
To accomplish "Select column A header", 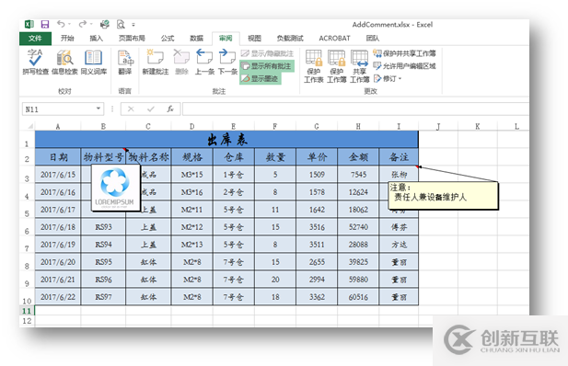I will pyautogui.click(x=58, y=126).
